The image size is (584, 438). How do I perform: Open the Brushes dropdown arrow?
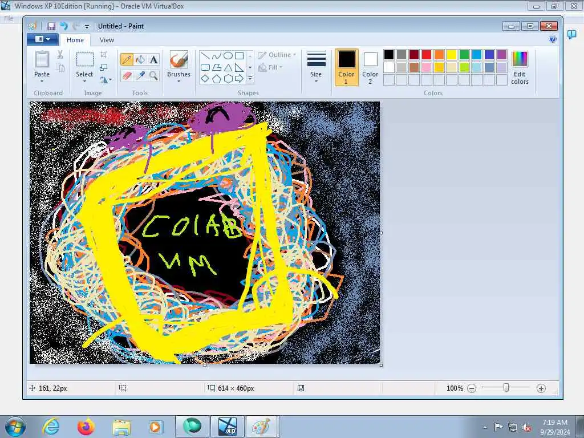pos(179,81)
